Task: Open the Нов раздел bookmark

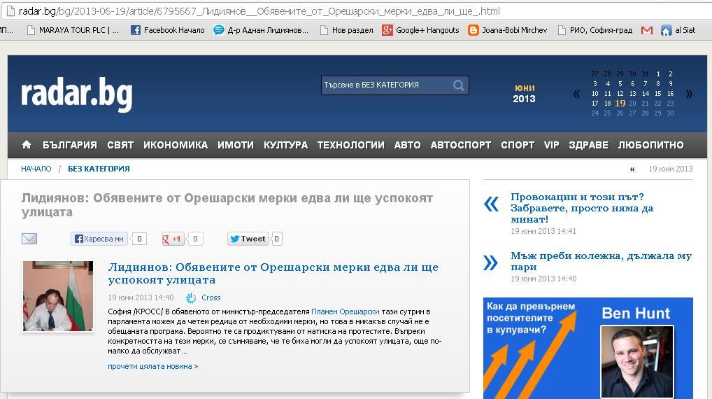Action: pos(347,30)
